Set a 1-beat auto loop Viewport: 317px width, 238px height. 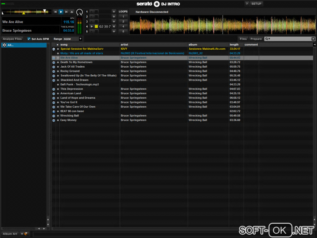click(x=123, y=16)
